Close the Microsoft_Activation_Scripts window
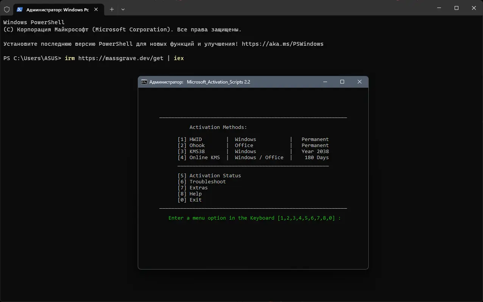The image size is (483, 302). pyautogui.click(x=360, y=82)
